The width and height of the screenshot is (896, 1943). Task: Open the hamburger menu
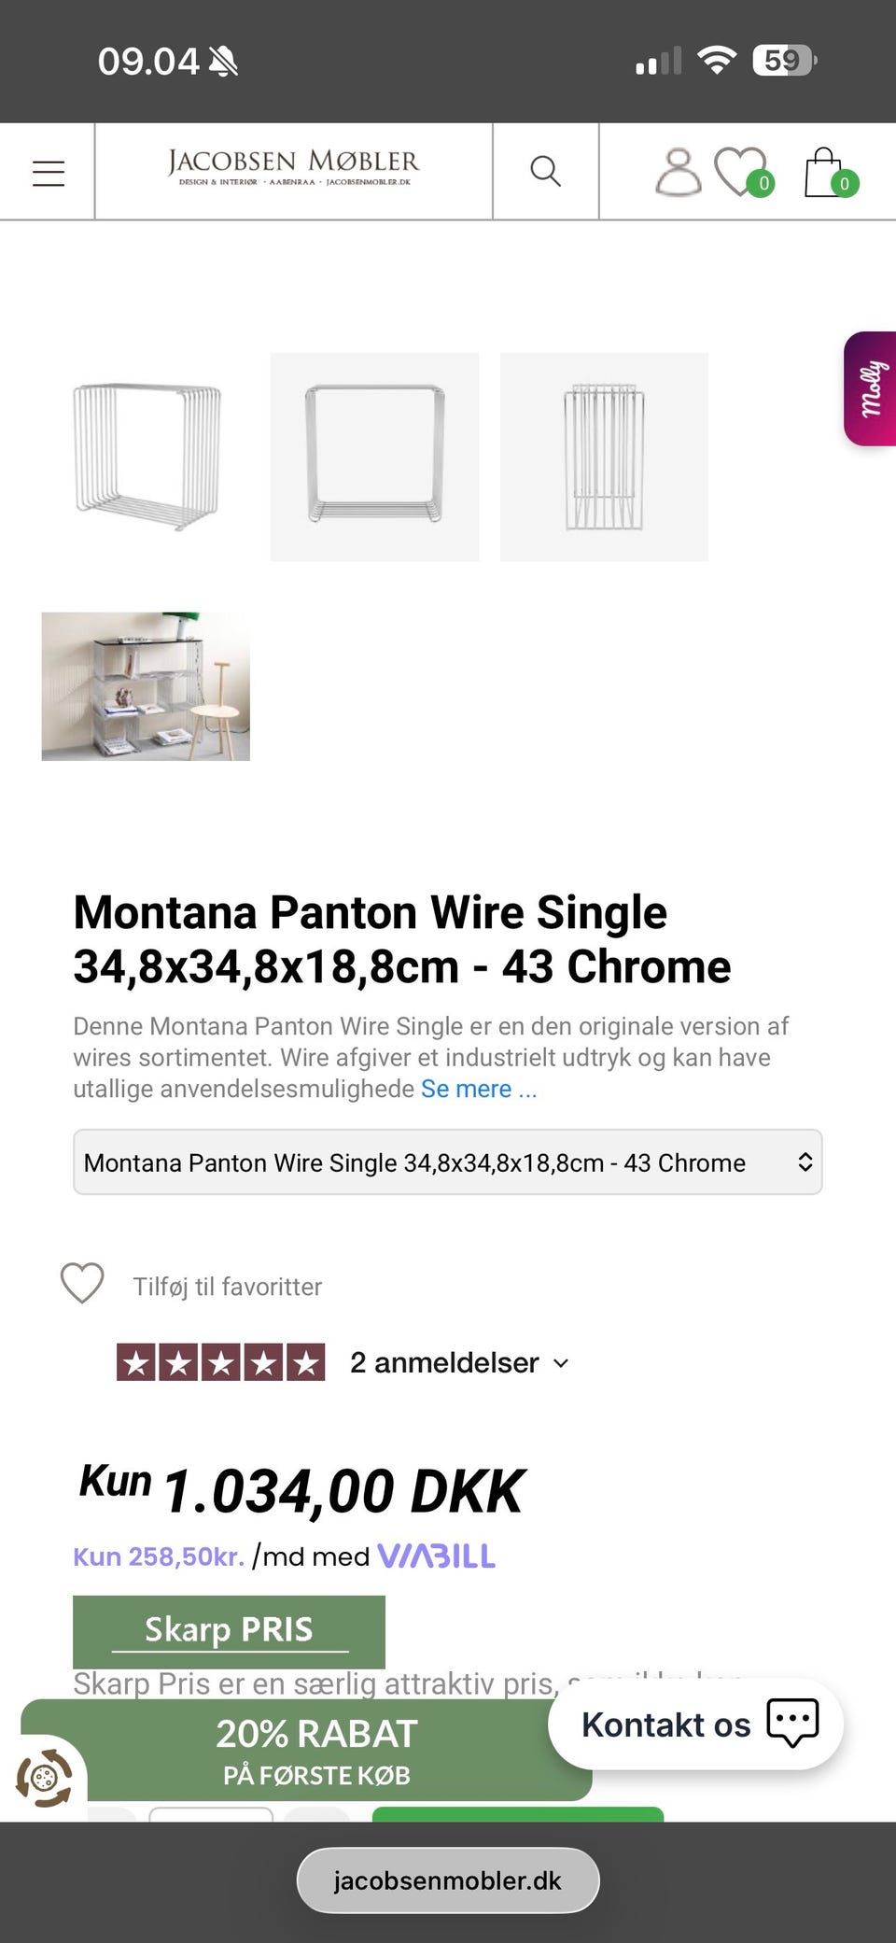49,173
